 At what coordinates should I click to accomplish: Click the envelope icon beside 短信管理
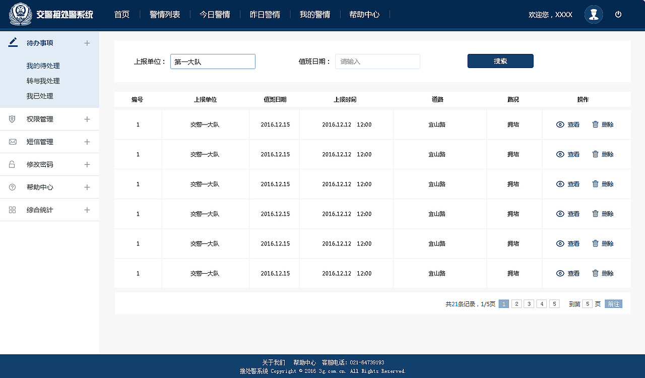pyautogui.click(x=12, y=142)
